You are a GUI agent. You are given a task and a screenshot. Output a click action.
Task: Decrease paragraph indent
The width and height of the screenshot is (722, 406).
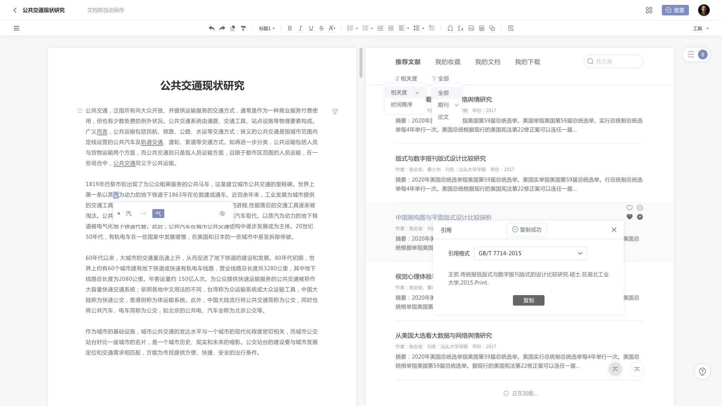391,28
